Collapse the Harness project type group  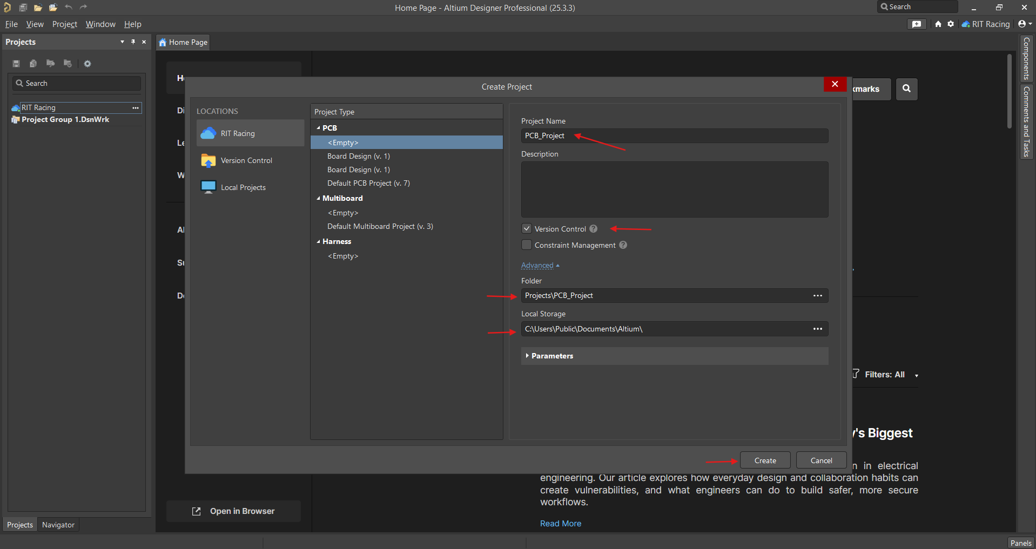tap(318, 241)
